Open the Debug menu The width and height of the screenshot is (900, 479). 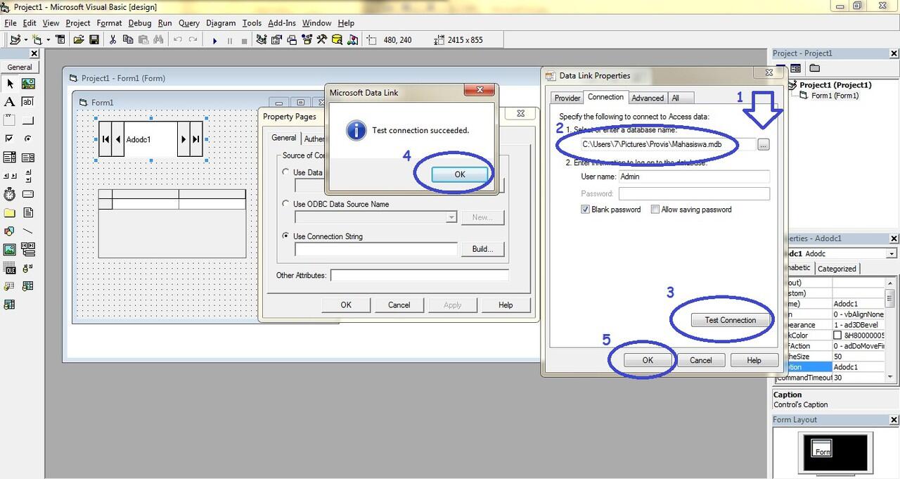(x=139, y=23)
